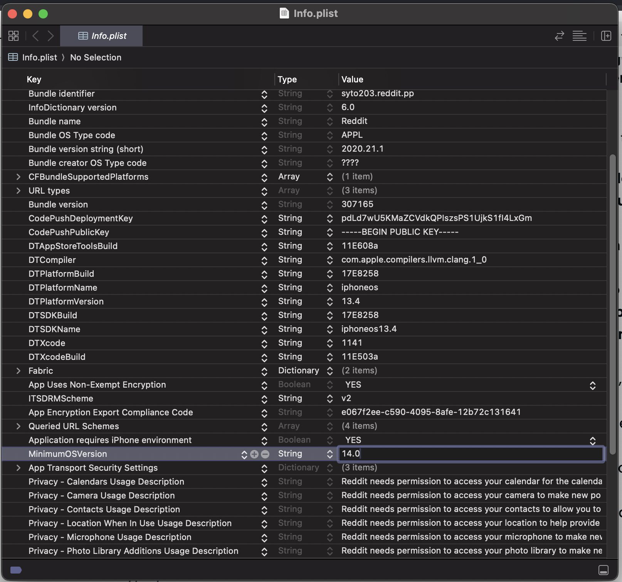Open type dropdown for CodePushDeploymentKey
Viewport: 622px width, 582px height.
coord(329,219)
